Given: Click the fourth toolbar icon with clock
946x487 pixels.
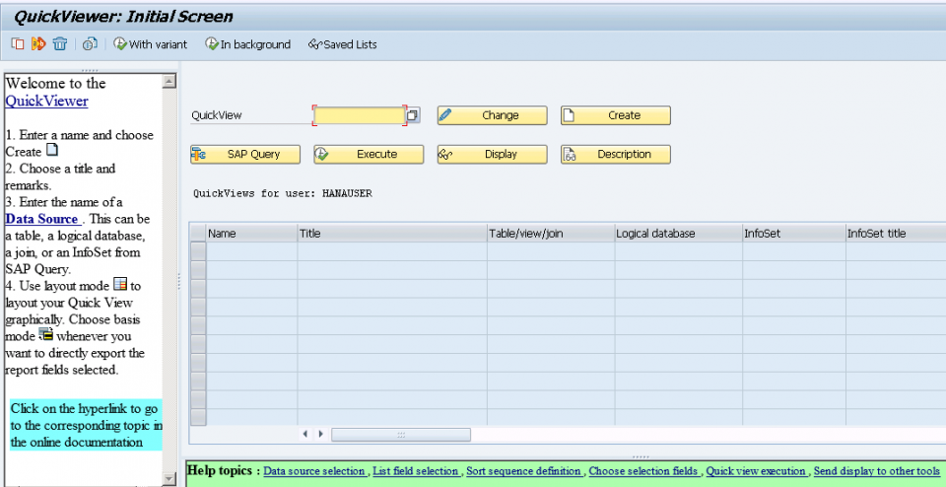Looking at the screenshot, I should point(90,43).
